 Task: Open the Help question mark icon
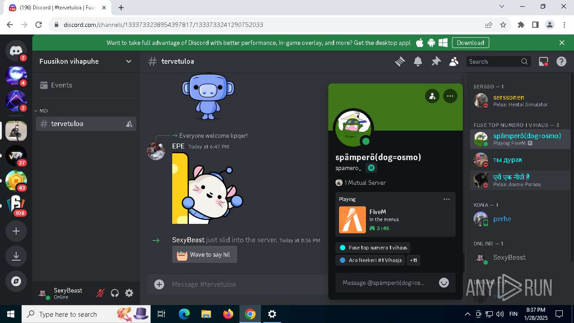pyautogui.click(x=561, y=61)
